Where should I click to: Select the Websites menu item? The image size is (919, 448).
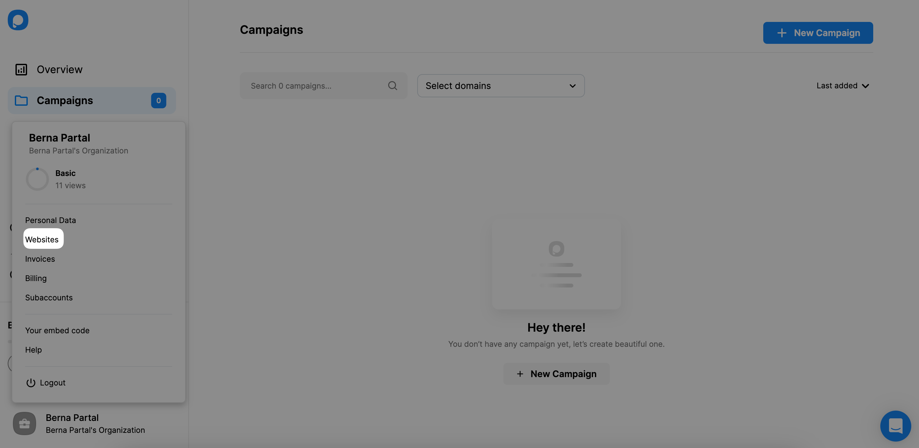[x=42, y=239]
